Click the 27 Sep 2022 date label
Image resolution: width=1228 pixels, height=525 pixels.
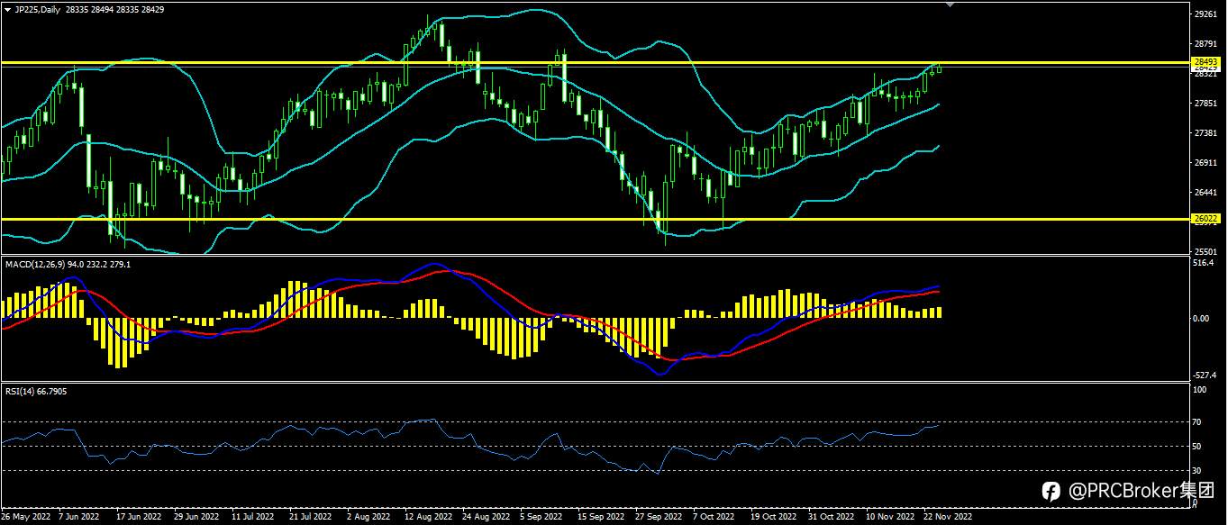coord(659,518)
